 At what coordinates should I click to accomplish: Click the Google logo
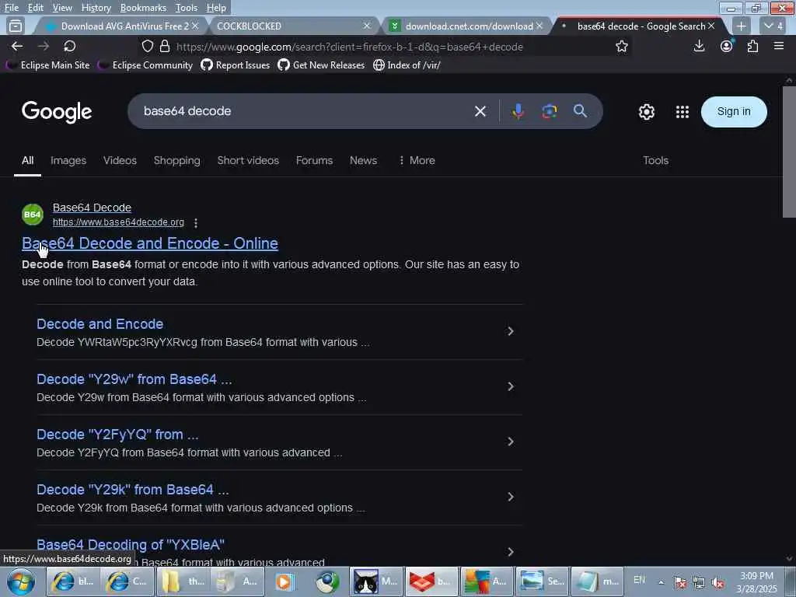click(x=57, y=112)
